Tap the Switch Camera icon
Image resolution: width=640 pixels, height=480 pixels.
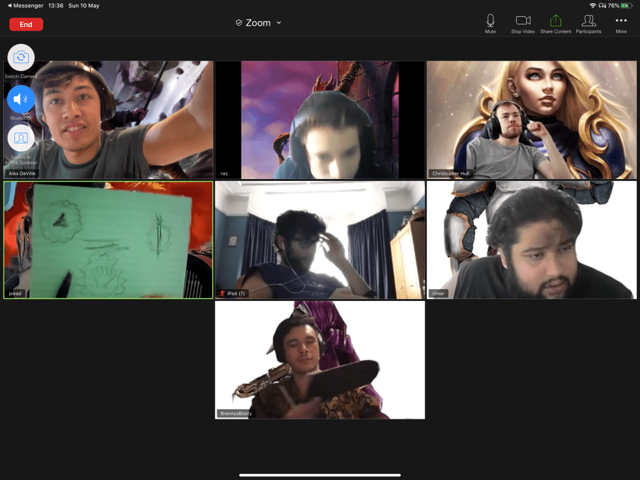pos(21,58)
